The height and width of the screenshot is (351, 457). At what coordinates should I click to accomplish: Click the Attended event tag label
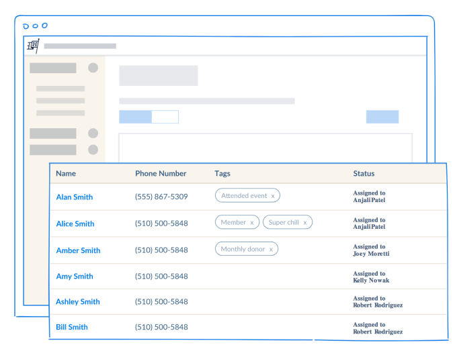click(244, 195)
